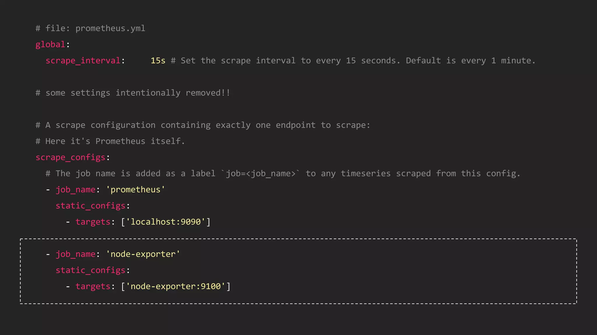Image resolution: width=597 pixels, height=335 pixels.
Task: Click the first 'static_configs' key
Action: (x=90, y=206)
